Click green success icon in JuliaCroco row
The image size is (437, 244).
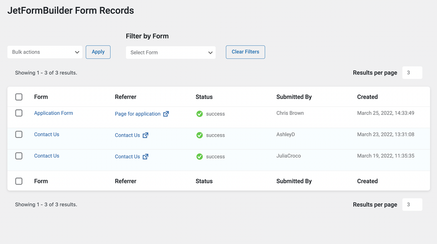tap(200, 157)
